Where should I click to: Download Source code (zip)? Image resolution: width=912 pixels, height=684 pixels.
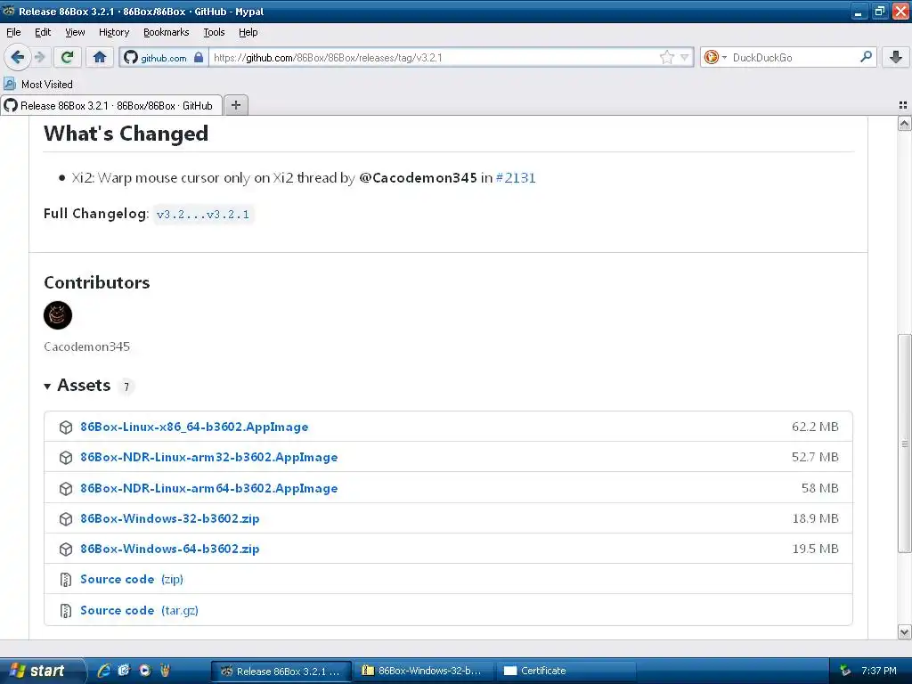coord(132,579)
